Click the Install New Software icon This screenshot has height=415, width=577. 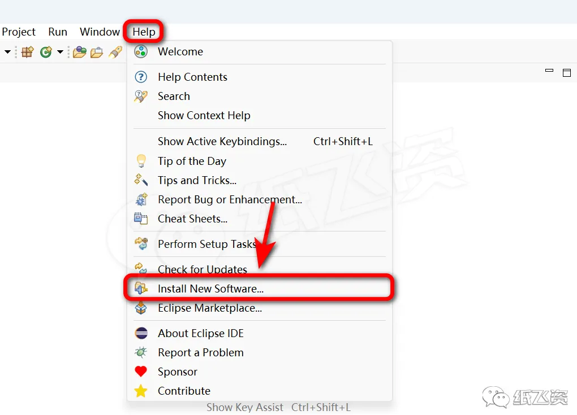(141, 289)
